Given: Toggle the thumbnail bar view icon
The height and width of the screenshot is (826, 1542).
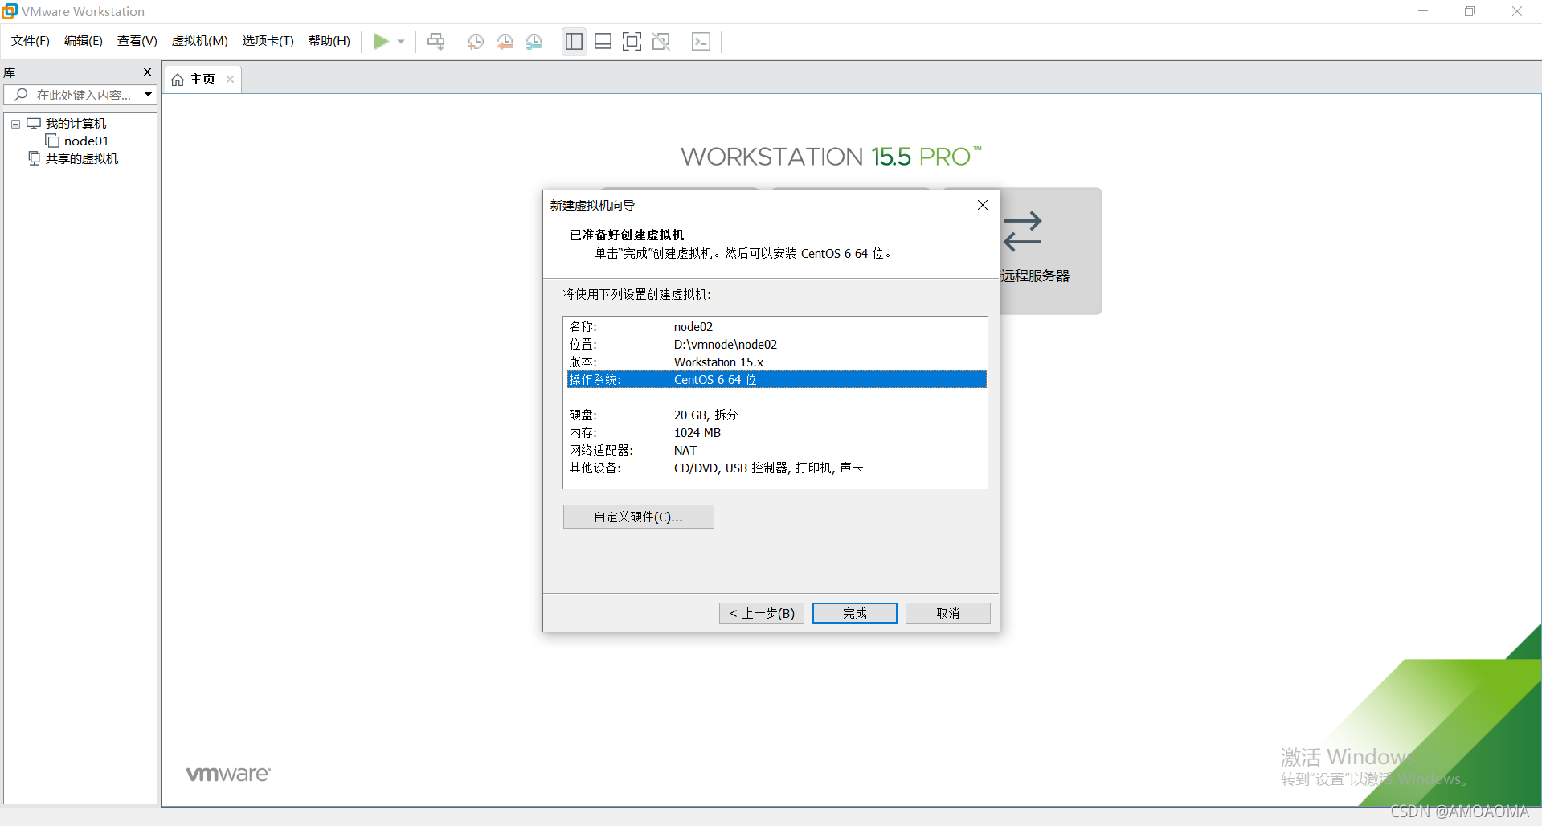Looking at the screenshot, I should pyautogui.click(x=603, y=41).
